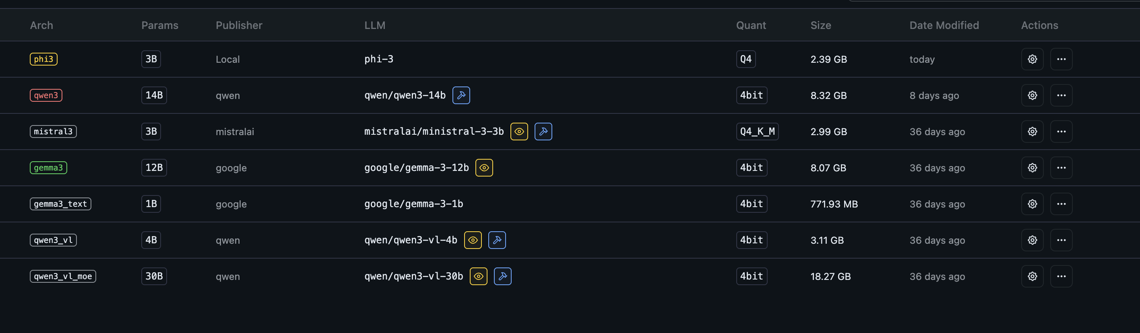Click vision eye icon on ministral-3-3b
The height and width of the screenshot is (333, 1140).
tap(518, 132)
